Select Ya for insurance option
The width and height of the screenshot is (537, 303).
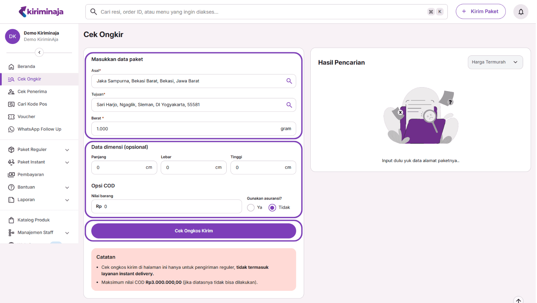[251, 207]
